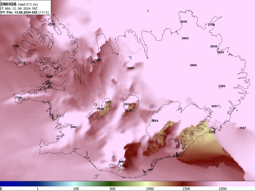Click the 2192 value in the east
255x191 pixels.
pos(222,86)
